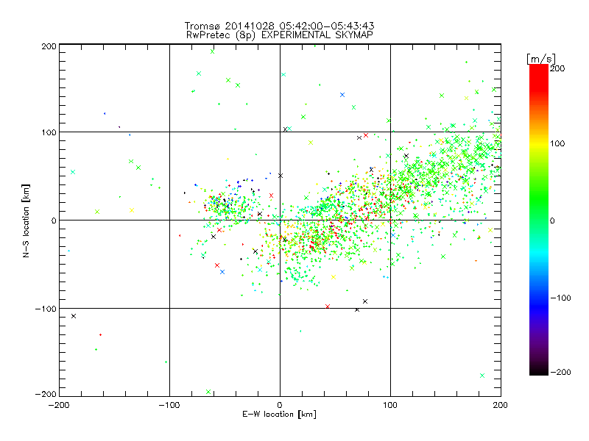Click the x-axis tick label '-100'
This screenshot has width=589, height=441.
click(x=169, y=405)
